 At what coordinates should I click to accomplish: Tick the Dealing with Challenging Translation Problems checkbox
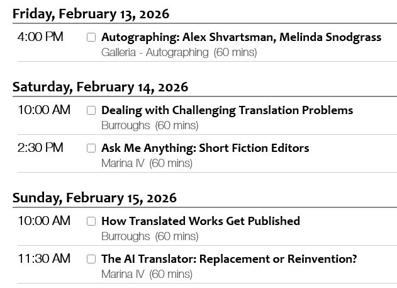pyautogui.click(x=91, y=110)
